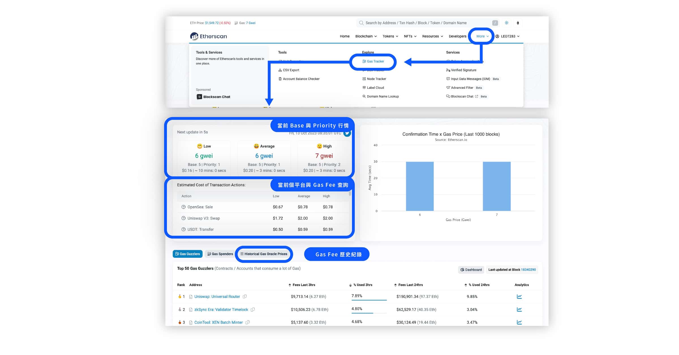Viewport: 679px width, 355px height.
Task: Expand the Blockchain dropdown menu
Action: (366, 36)
